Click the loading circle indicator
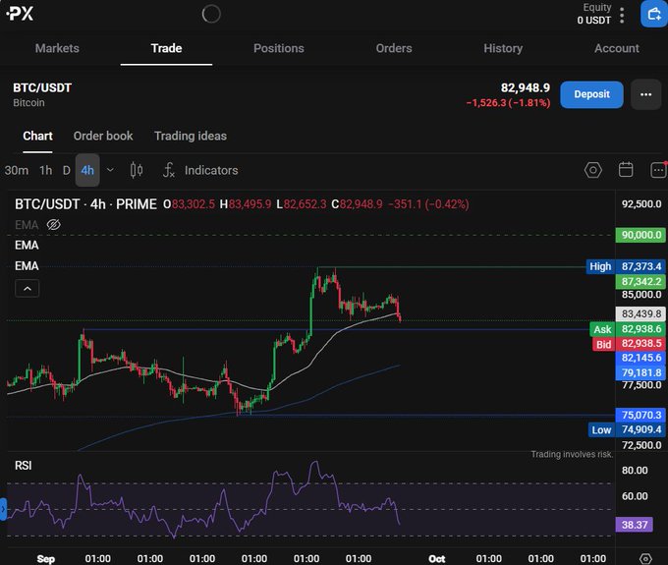 (x=211, y=14)
